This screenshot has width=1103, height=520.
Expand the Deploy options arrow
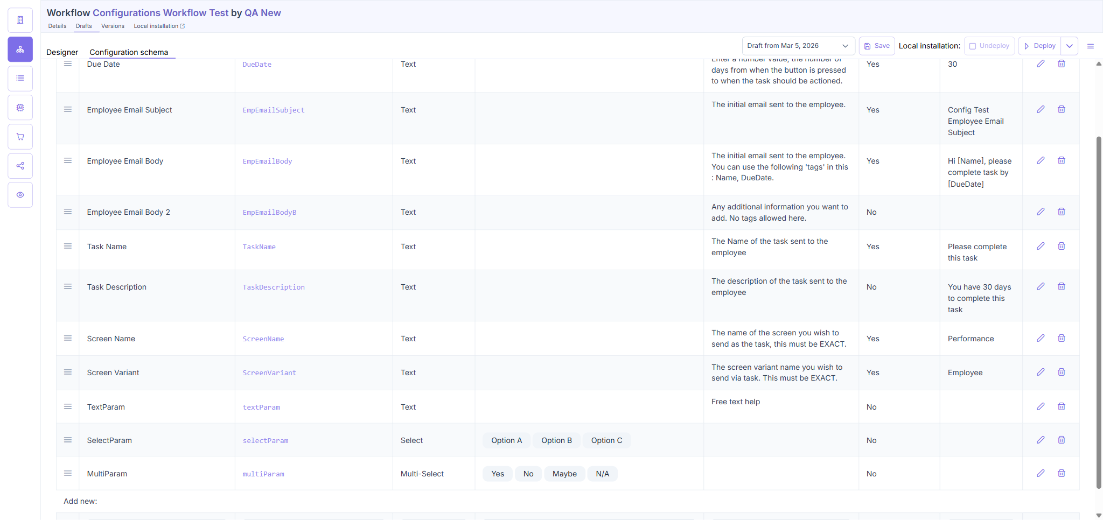pyautogui.click(x=1070, y=46)
